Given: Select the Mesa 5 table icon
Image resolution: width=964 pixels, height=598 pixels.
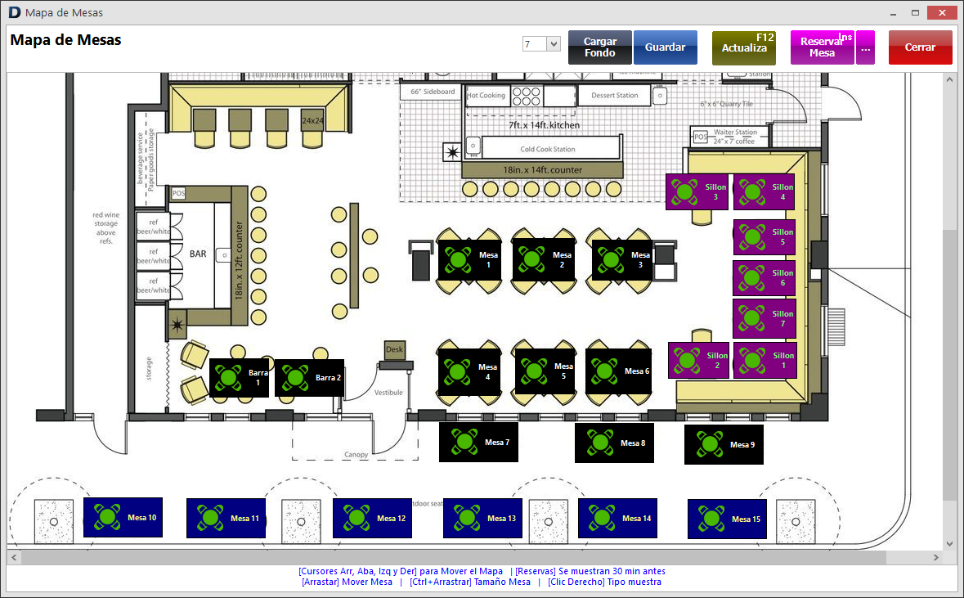Looking at the screenshot, I should [x=535, y=371].
